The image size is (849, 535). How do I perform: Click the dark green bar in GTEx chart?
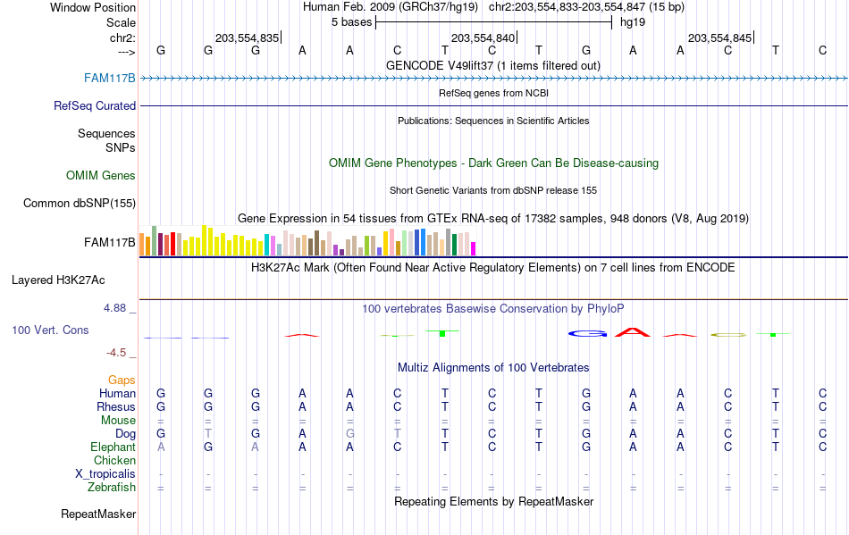pyautogui.click(x=454, y=245)
